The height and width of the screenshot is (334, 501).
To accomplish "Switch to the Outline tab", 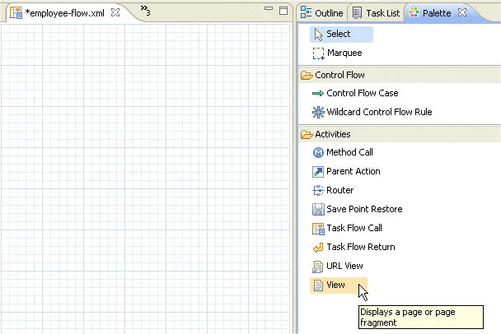I will (321, 13).
